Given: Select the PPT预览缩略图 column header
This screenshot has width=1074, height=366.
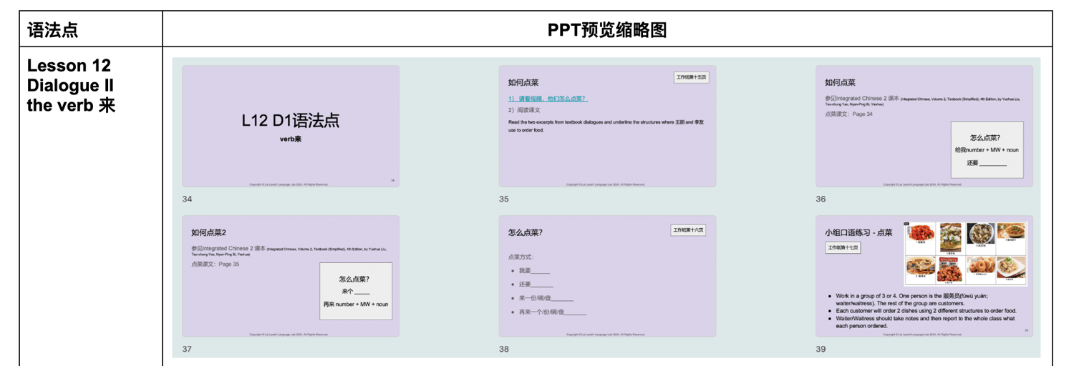Looking at the screenshot, I should (x=607, y=29).
